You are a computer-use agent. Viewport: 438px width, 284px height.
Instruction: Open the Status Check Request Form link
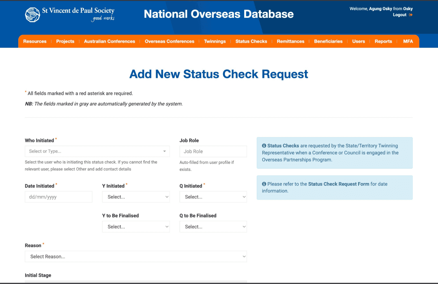click(x=339, y=184)
